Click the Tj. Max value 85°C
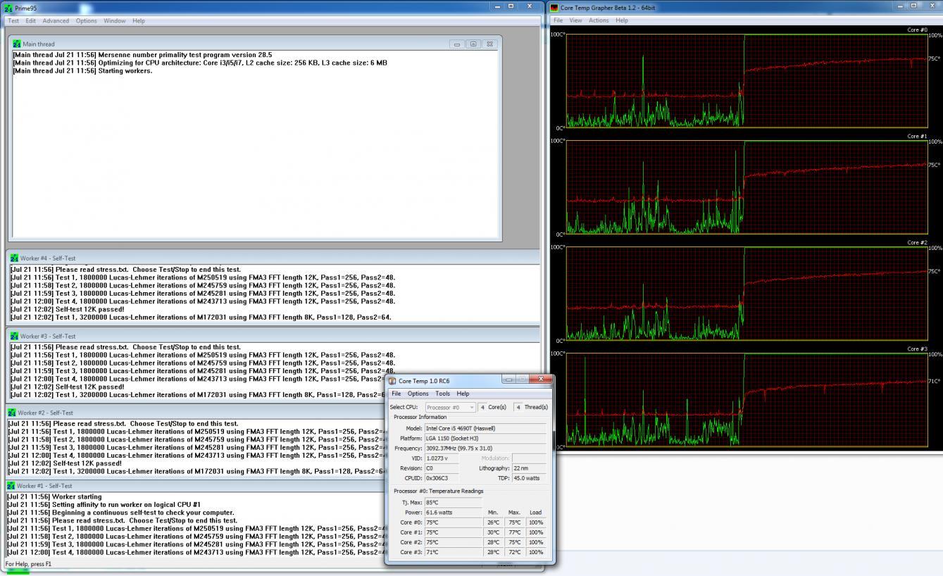Image resolution: width=943 pixels, height=576 pixels. pyautogui.click(x=454, y=502)
